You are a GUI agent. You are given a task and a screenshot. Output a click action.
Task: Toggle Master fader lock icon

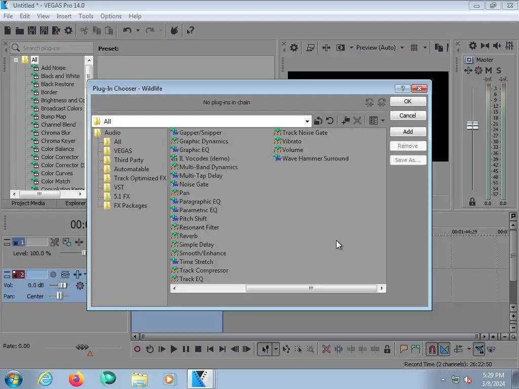pos(472,202)
